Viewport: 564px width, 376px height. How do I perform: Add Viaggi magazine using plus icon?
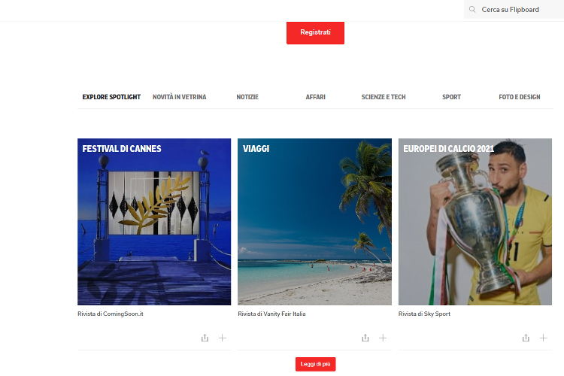tap(383, 338)
